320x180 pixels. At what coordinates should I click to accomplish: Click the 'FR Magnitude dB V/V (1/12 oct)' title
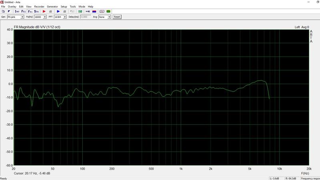coord(37,27)
